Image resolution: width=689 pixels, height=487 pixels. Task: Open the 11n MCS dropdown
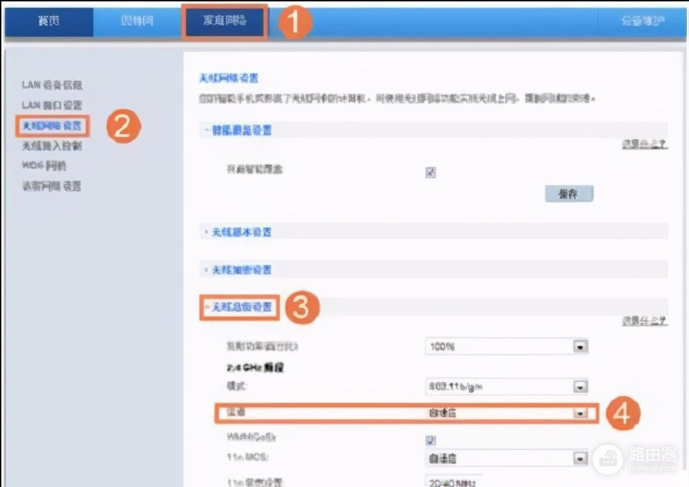point(580,458)
